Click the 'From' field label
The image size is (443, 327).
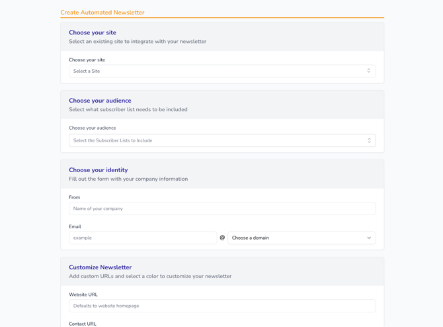tap(74, 197)
